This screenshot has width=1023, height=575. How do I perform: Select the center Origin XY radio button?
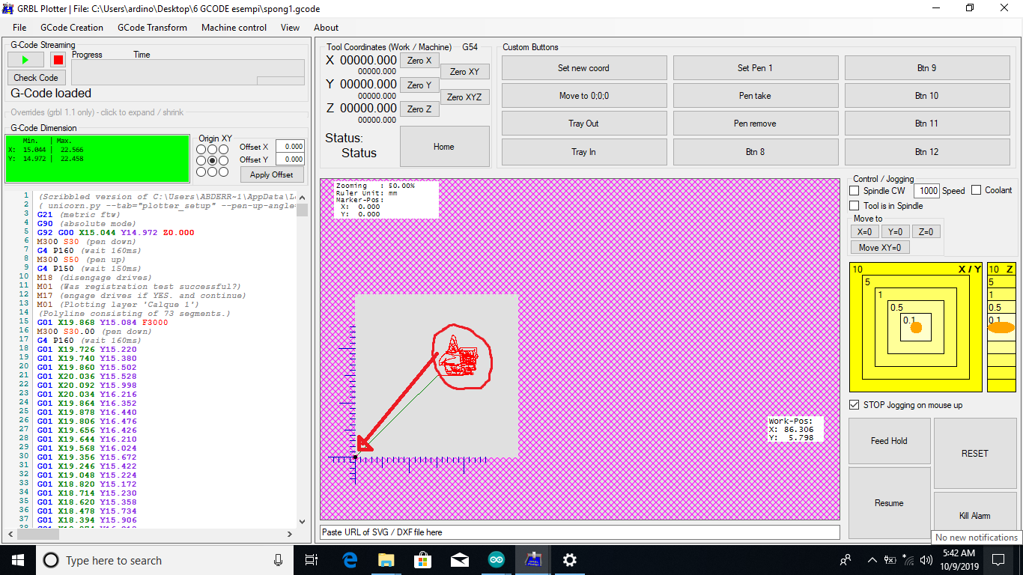(x=213, y=160)
